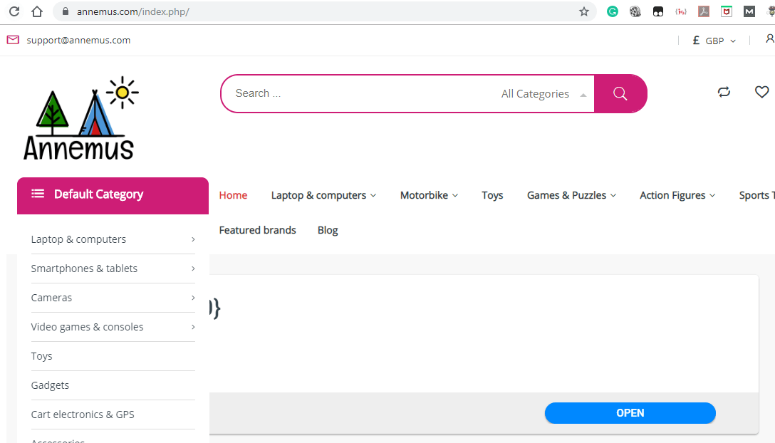The height and width of the screenshot is (443, 775).
Task: Open the Featured brands nav item
Action: tap(258, 230)
